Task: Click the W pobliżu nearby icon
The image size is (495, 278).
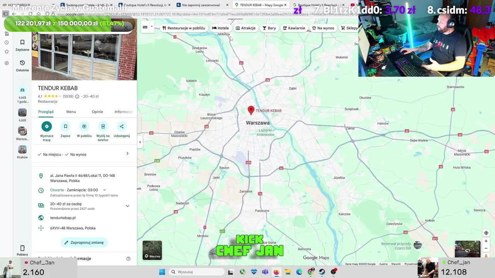Action: click(x=84, y=126)
